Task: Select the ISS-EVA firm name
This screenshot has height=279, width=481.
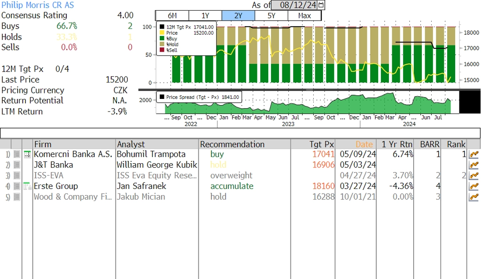Action: [48, 176]
